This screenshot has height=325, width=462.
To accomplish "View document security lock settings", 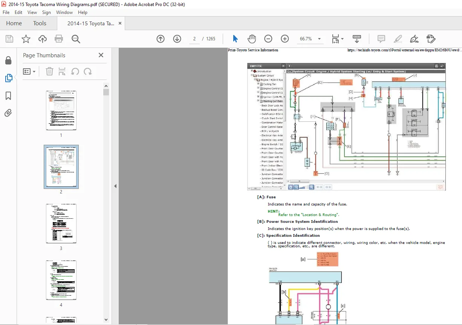I will [x=8, y=60].
